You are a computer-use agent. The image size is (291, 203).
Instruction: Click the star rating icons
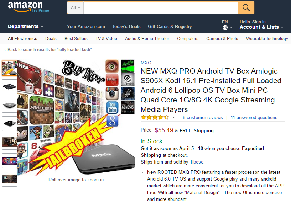[x=155, y=117]
